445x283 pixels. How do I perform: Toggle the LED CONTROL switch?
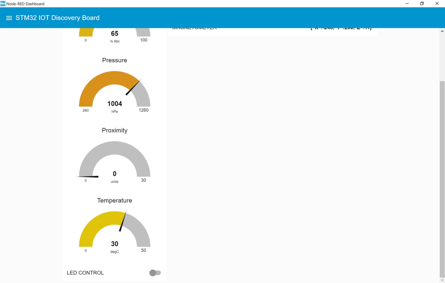pos(155,273)
